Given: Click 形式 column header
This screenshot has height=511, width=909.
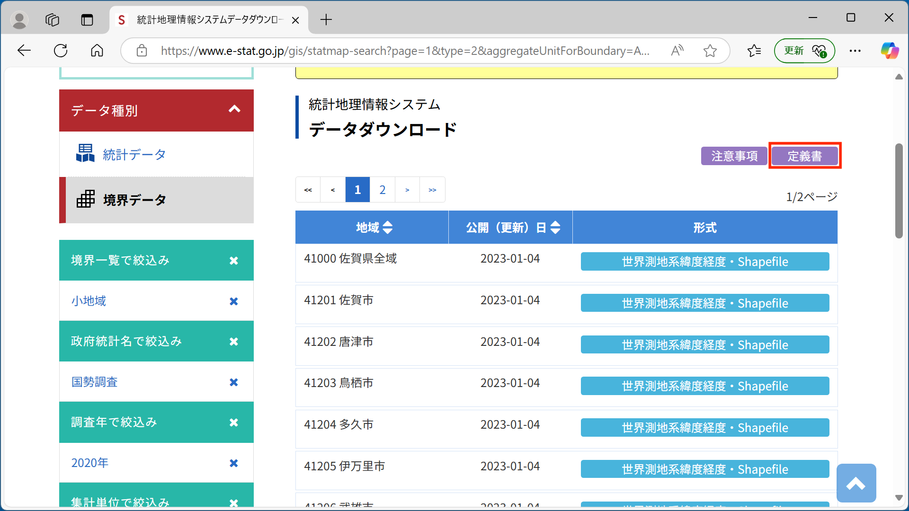Looking at the screenshot, I should pos(705,228).
